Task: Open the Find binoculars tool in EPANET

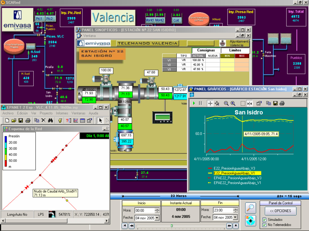Action: 50,120
